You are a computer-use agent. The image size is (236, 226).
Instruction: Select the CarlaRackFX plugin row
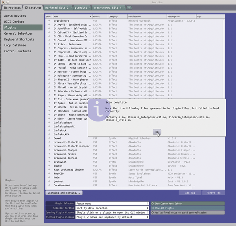pos(67,134)
